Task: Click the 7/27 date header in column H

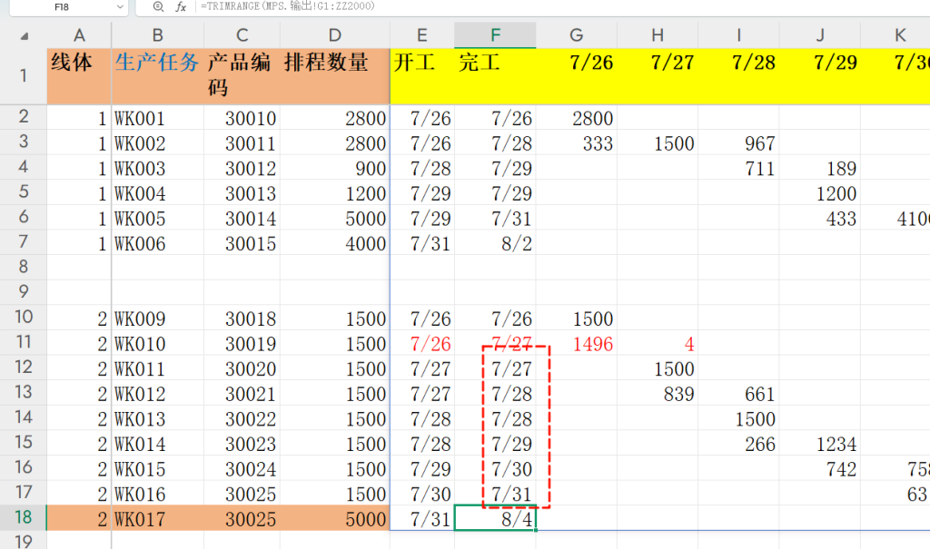Action: pos(658,76)
